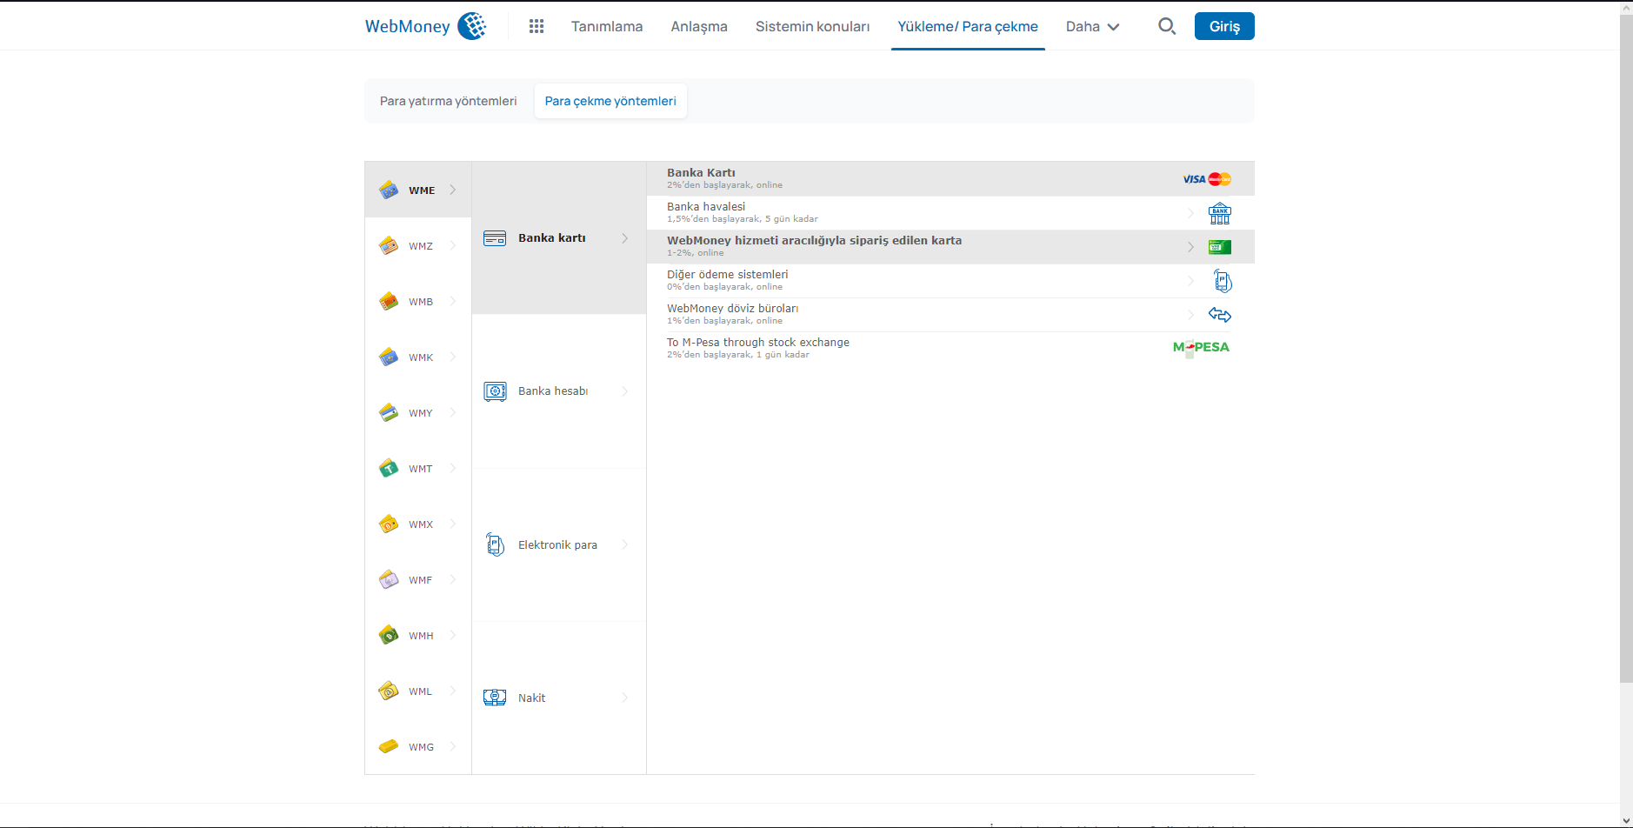This screenshot has width=1633, height=828.
Task: Click the Nakit cash icon
Action: tap(495, 698)
